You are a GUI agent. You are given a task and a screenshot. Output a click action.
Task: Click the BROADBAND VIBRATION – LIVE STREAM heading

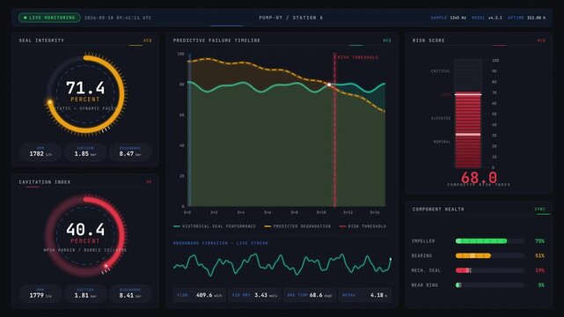coord(220,243)
